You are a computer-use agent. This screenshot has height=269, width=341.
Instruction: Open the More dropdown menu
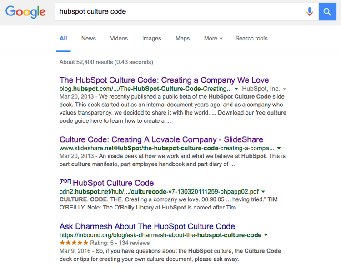(213, 39)
